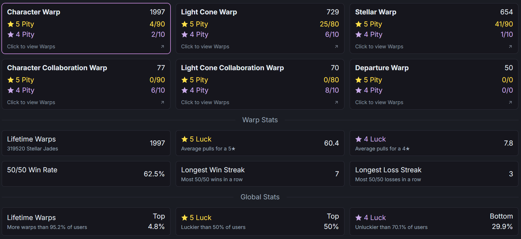This screenshot has width=521, height=239.
Task: Select the Stellar Warp banner title
Action: pyautogui.click(x=376, y=12)
